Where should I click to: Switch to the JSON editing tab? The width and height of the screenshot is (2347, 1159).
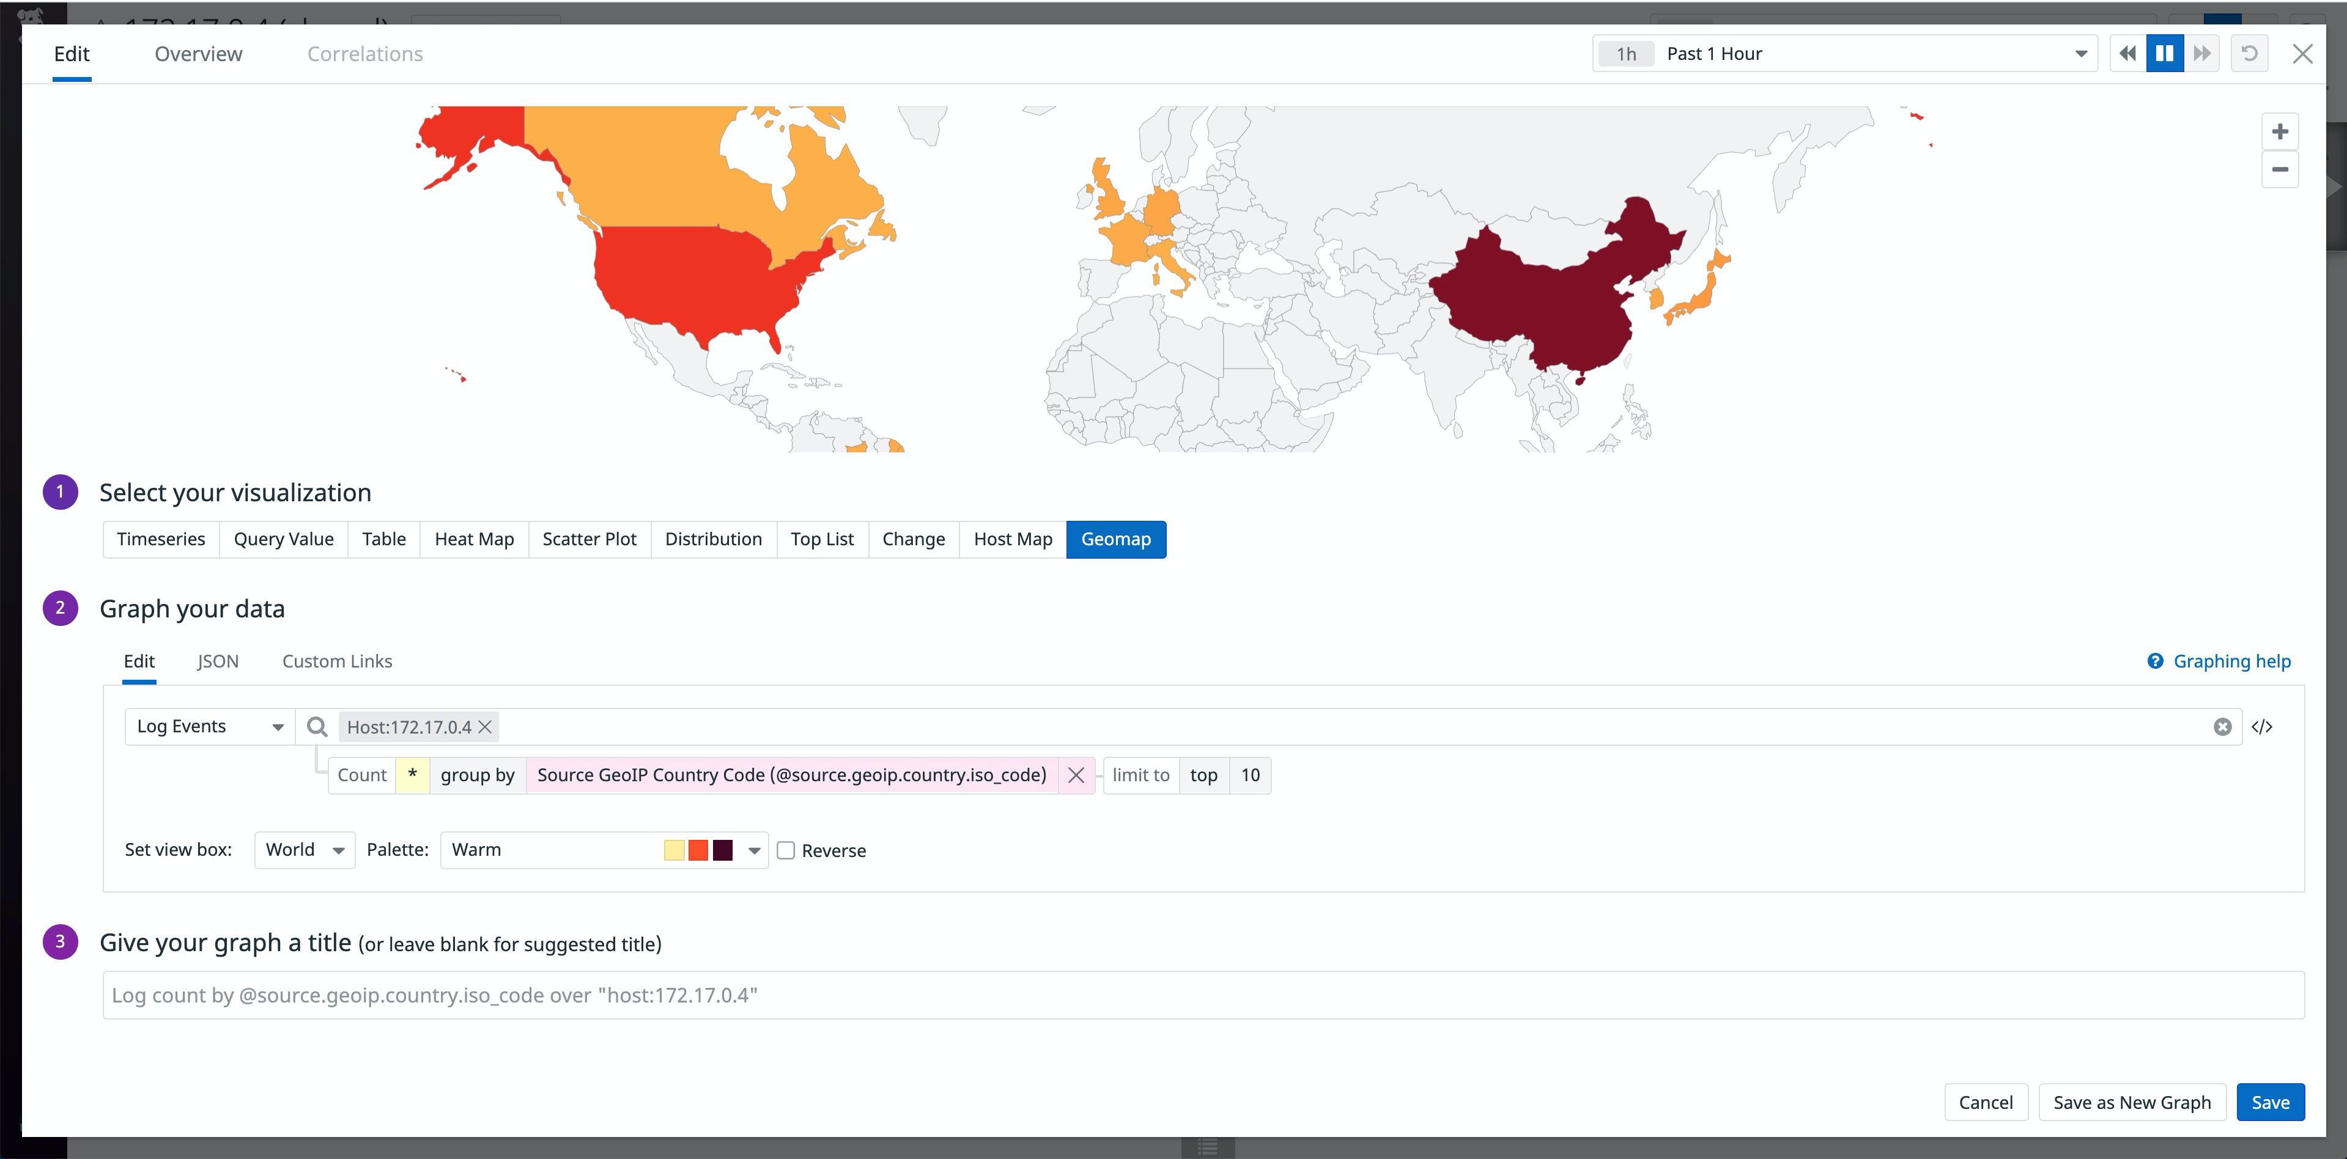coord(218,661)
